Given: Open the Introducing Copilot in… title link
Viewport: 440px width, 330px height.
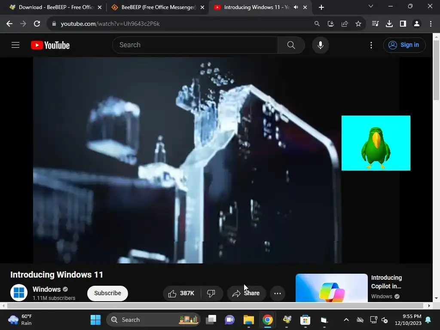Looking at the screenshot, I should (x=386, y=282).
